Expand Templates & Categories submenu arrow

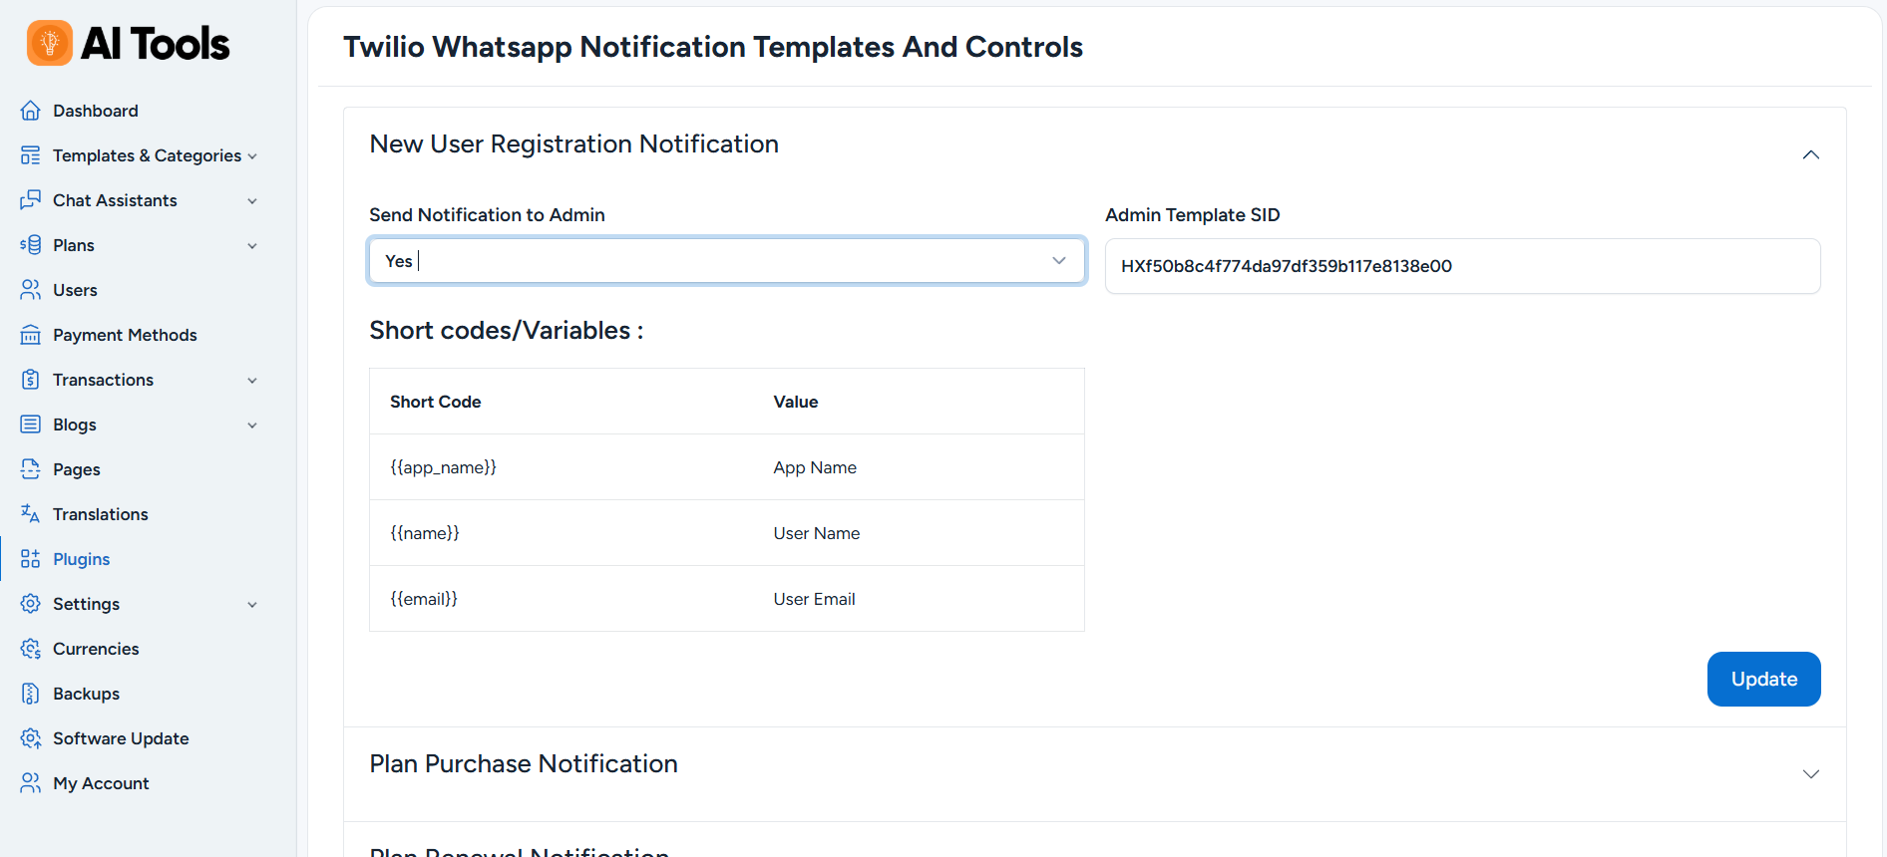(252, 156)
